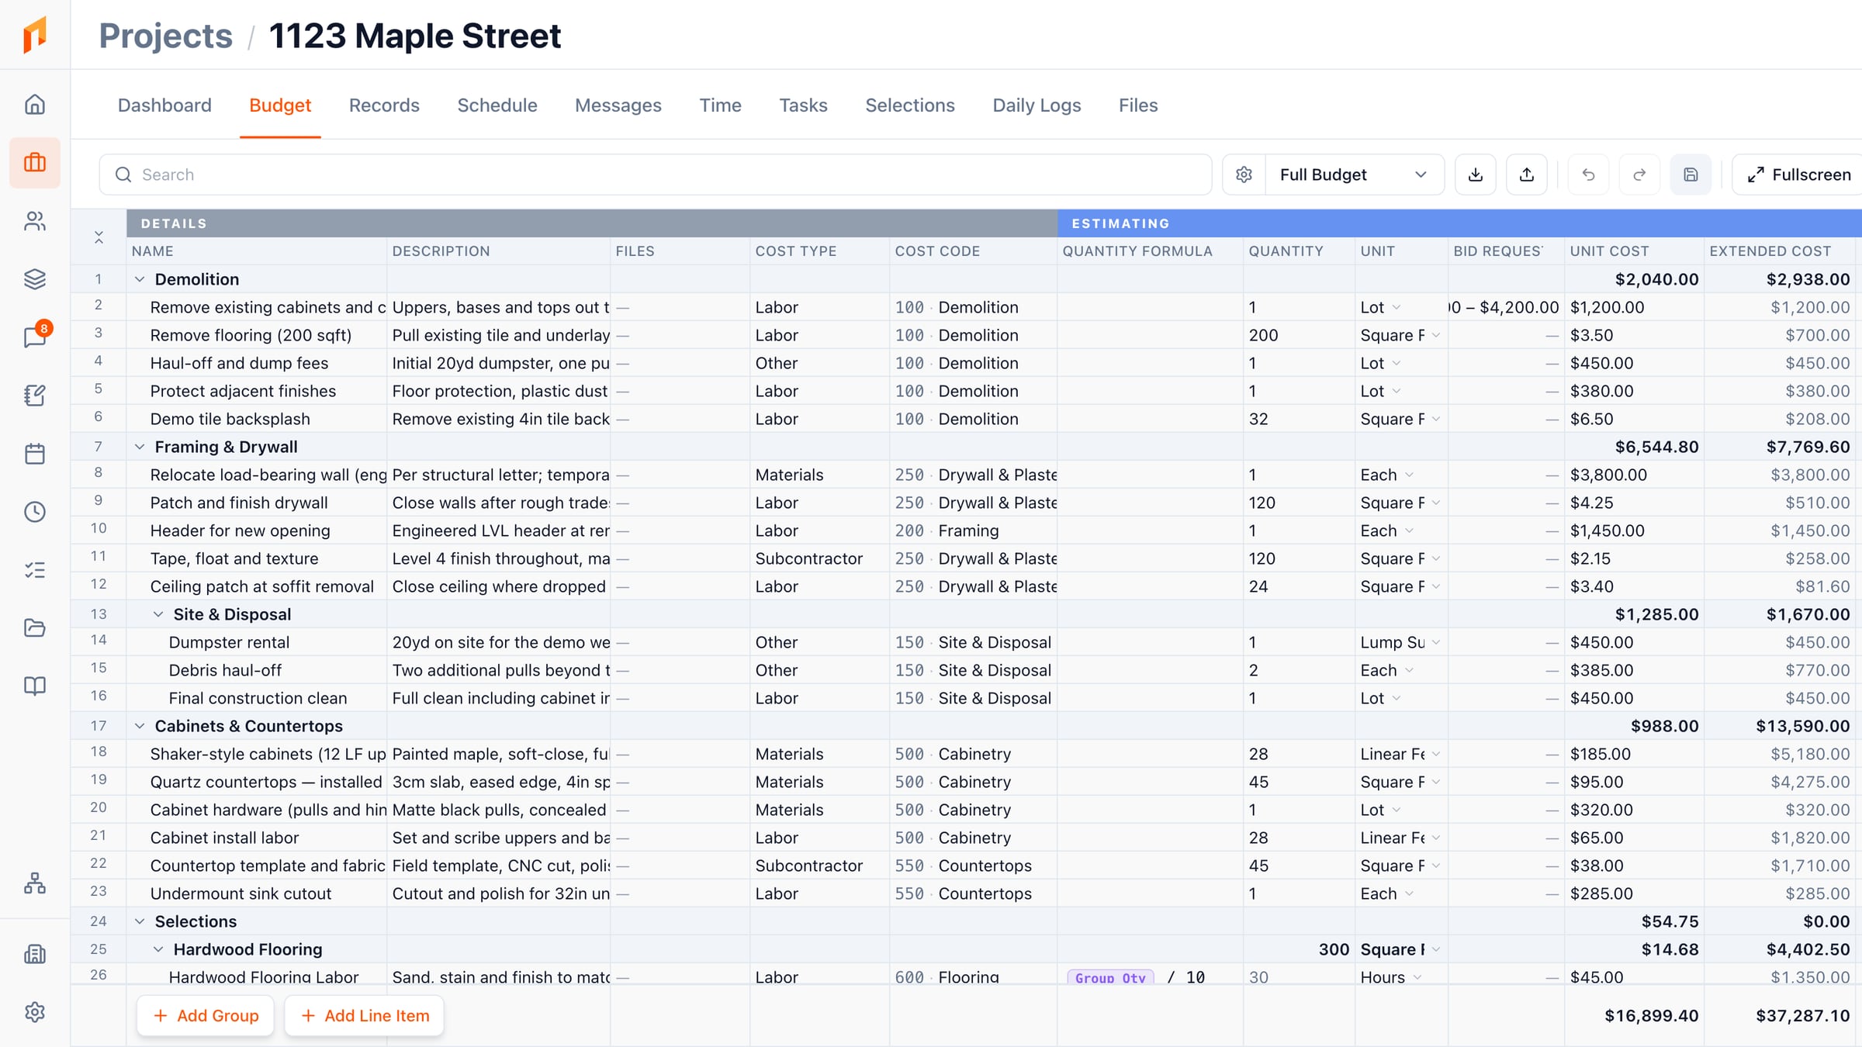Click the collapse-all rows icon above row numbers
The height and width of the screenshot is (1047, 1862).
click(99, 237)
